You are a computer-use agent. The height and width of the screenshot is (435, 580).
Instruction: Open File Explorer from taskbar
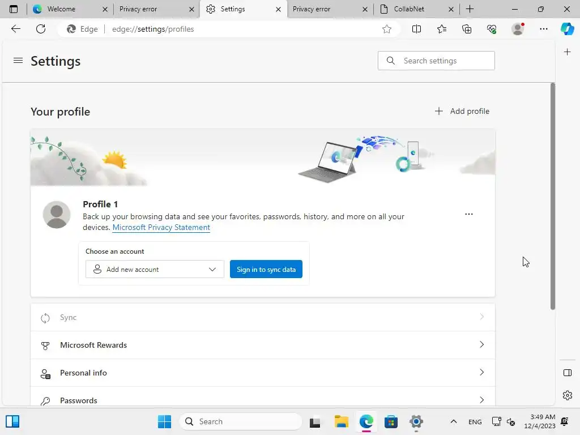point(342,421)
